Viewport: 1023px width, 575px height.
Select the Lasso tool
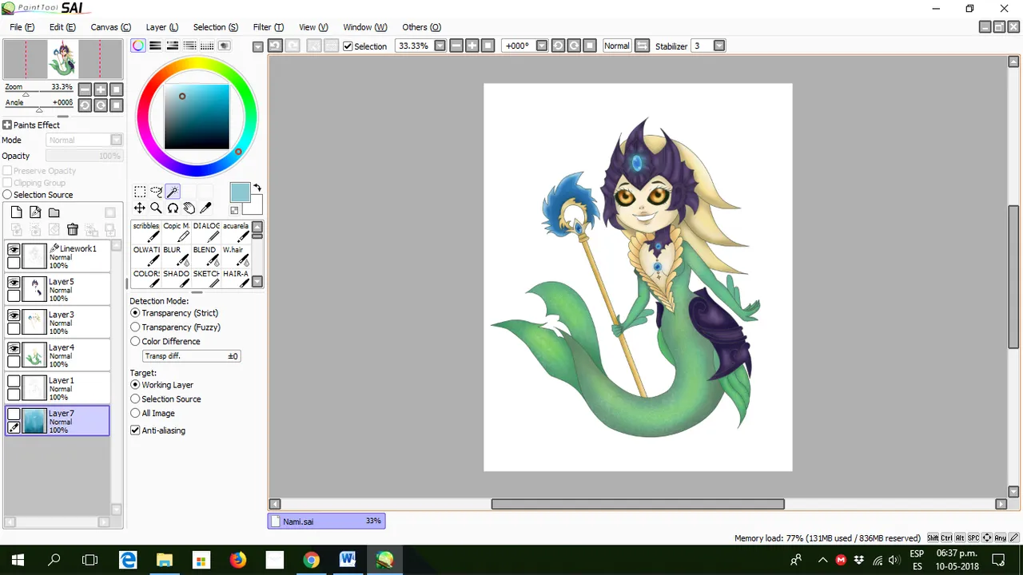[156, 192]
